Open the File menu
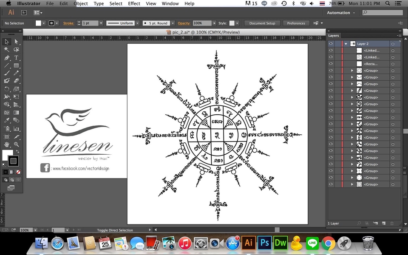Image resolution: width=408 pixels, height=255 pixels. tap(50, 3)
